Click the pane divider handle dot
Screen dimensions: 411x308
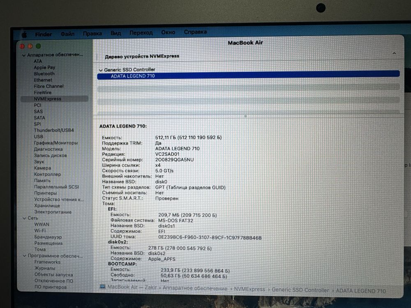pyautogui.click(x=245, y=116)
